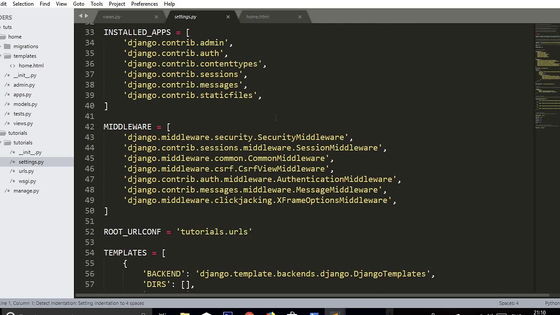Screen dimensions: 560x315
Task: Click 'django.contrib.messages' on line 38
Action: (183, 85)
